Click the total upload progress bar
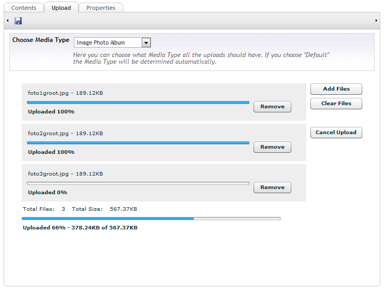This screenshot has width=386, height=289. 151,219
